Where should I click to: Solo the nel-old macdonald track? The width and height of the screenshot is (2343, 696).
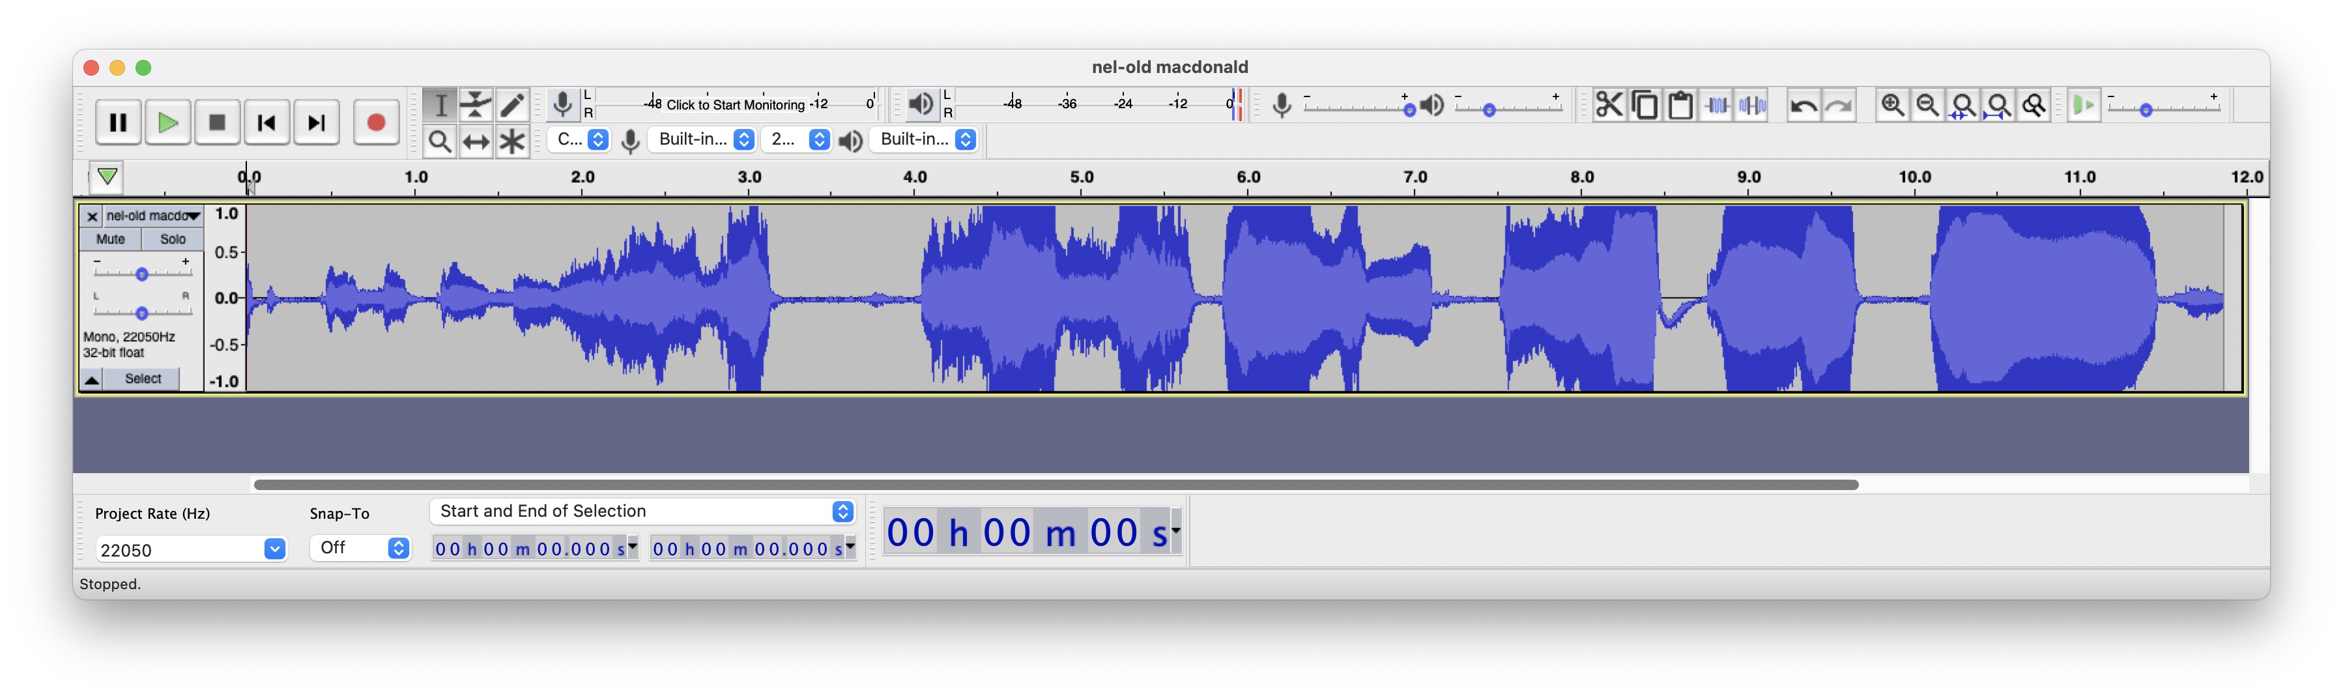click(x=173, y=239)
